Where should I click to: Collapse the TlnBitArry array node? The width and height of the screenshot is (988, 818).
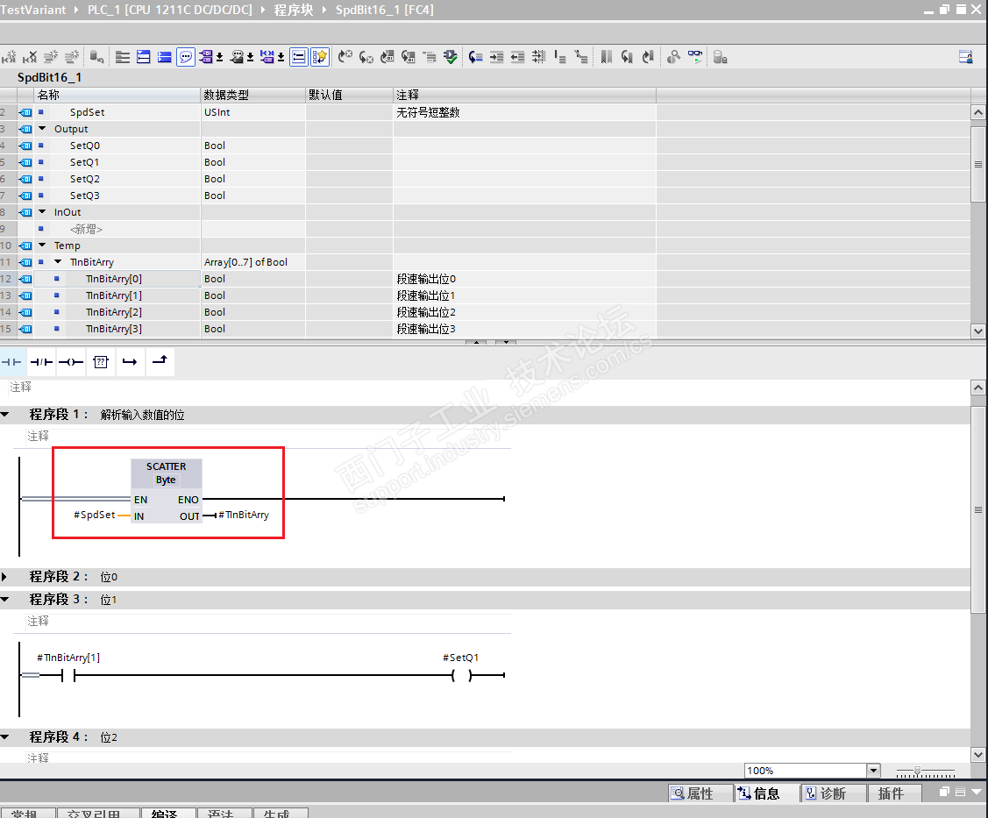click(58, 261)
